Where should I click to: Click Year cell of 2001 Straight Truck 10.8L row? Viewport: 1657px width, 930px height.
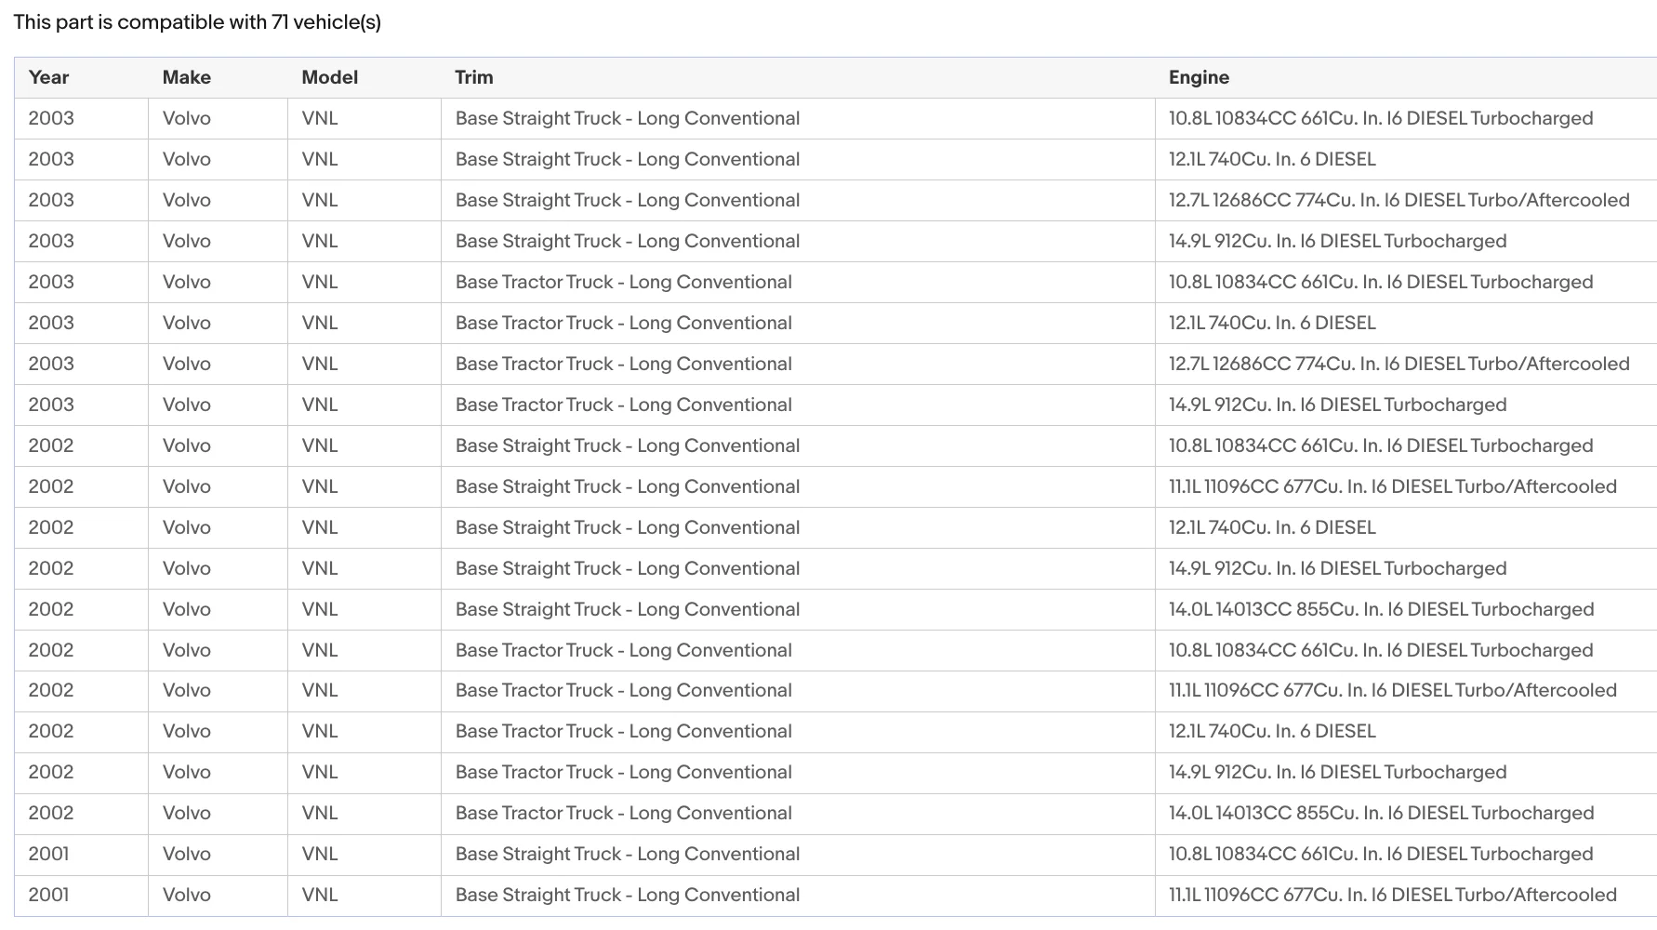(81, 854)
